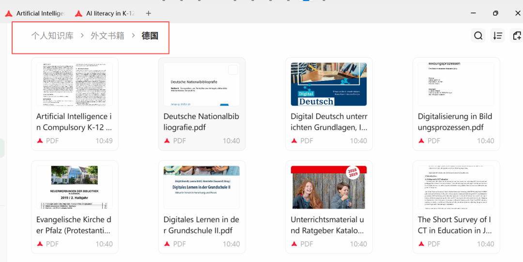Open the search icon in toolbar
This screenshot has height=262, width=523.
478,36
